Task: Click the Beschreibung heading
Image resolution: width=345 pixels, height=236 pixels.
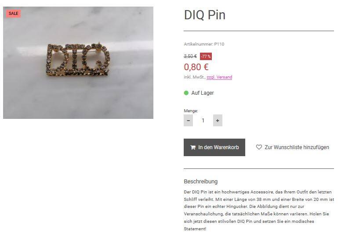Action: [201, 182]
